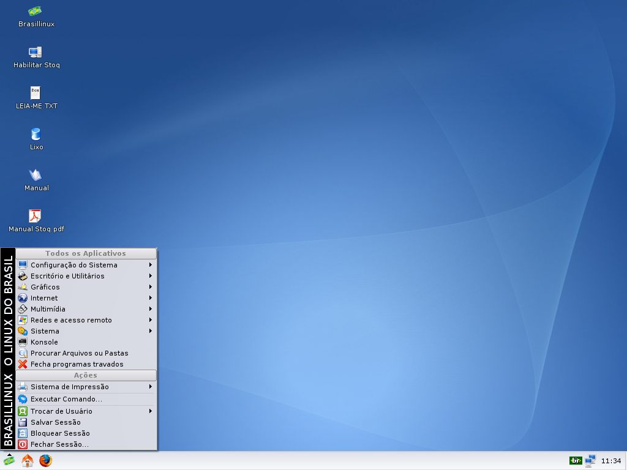Launch Konsole from the menu
Image resolution: width=627 pixels, height=470 pixels.
[86, 342]
